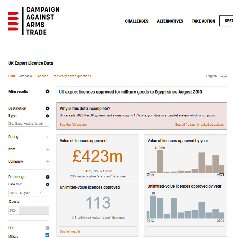The image size is (233, 238).
Task: Remove the Date from value X icon
Action: pos(48,184)
